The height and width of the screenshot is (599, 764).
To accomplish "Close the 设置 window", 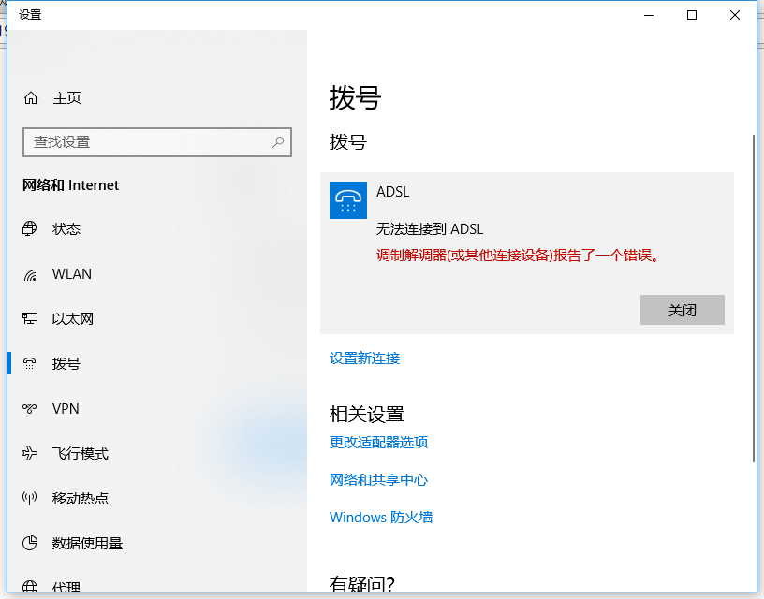I will 735,15.
